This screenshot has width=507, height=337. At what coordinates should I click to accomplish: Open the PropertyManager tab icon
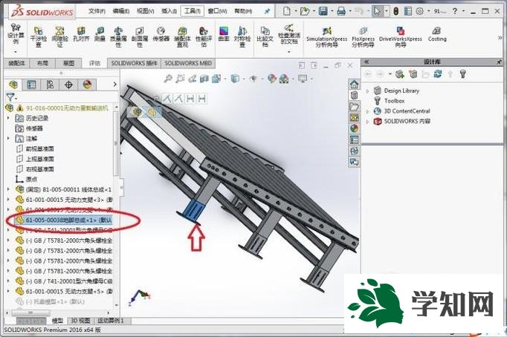tap(30, 85)
